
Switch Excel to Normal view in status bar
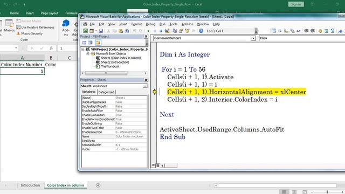284,192
